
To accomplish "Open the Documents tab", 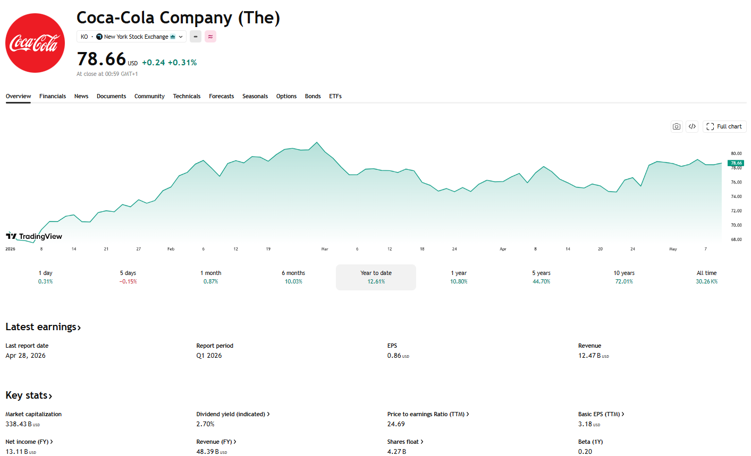I will tap(111, 96).
